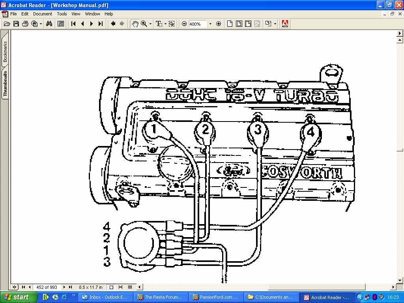Select the Text Select tool

[159, 24]
